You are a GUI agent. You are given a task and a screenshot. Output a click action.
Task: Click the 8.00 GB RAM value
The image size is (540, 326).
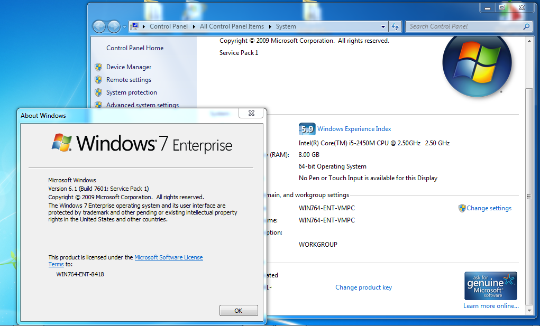point(309,155)
